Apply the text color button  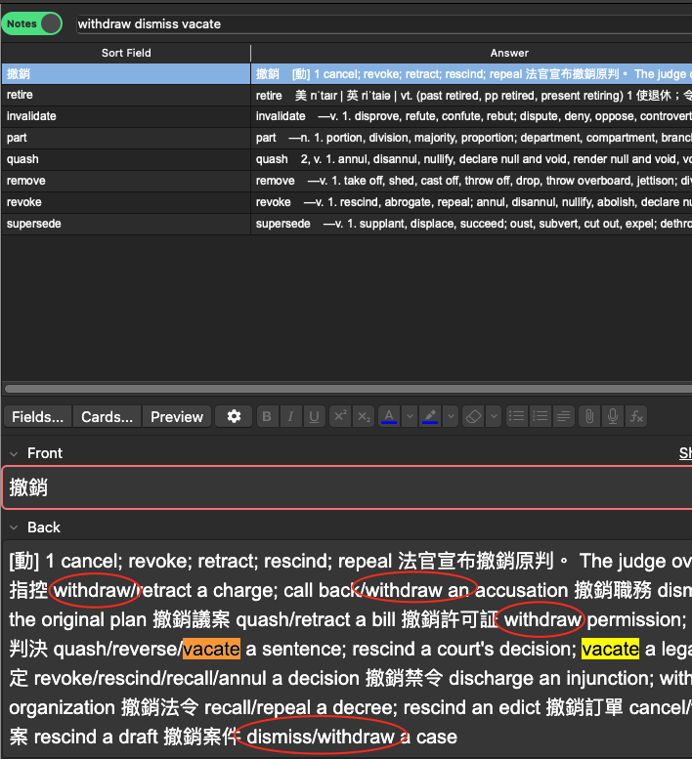click(389, 416)
